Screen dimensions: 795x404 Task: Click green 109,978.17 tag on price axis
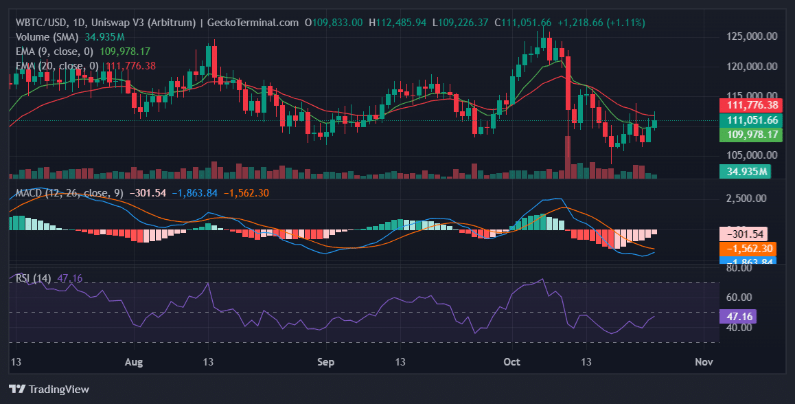pos(752,135)
